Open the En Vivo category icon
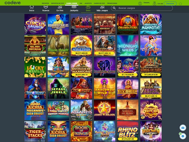Image resolution: width=189 pixels, height=142 pixels. pyautogui.click(x=60, y=7)
